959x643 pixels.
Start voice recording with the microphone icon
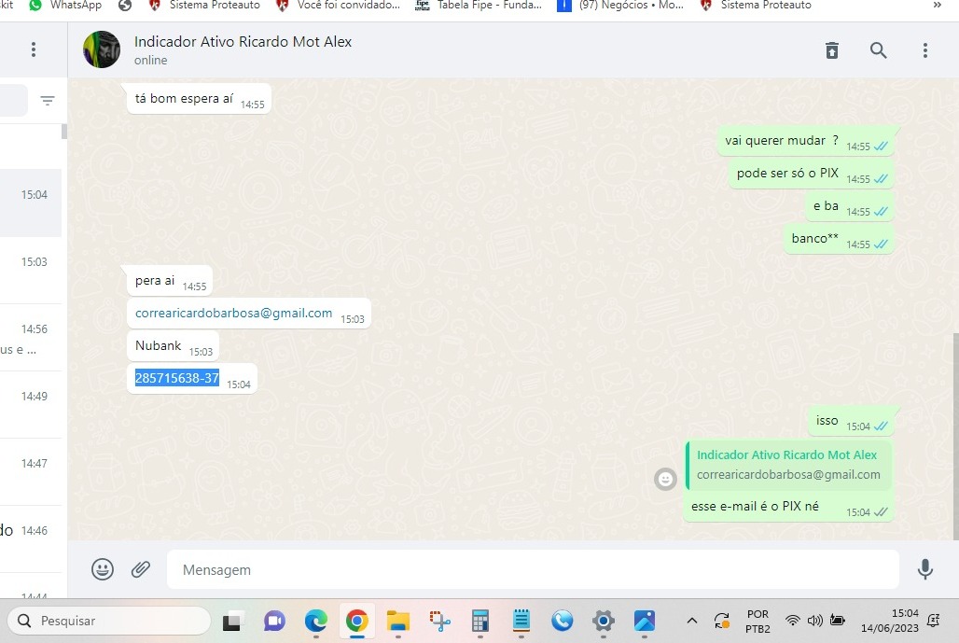click(924, 569)
